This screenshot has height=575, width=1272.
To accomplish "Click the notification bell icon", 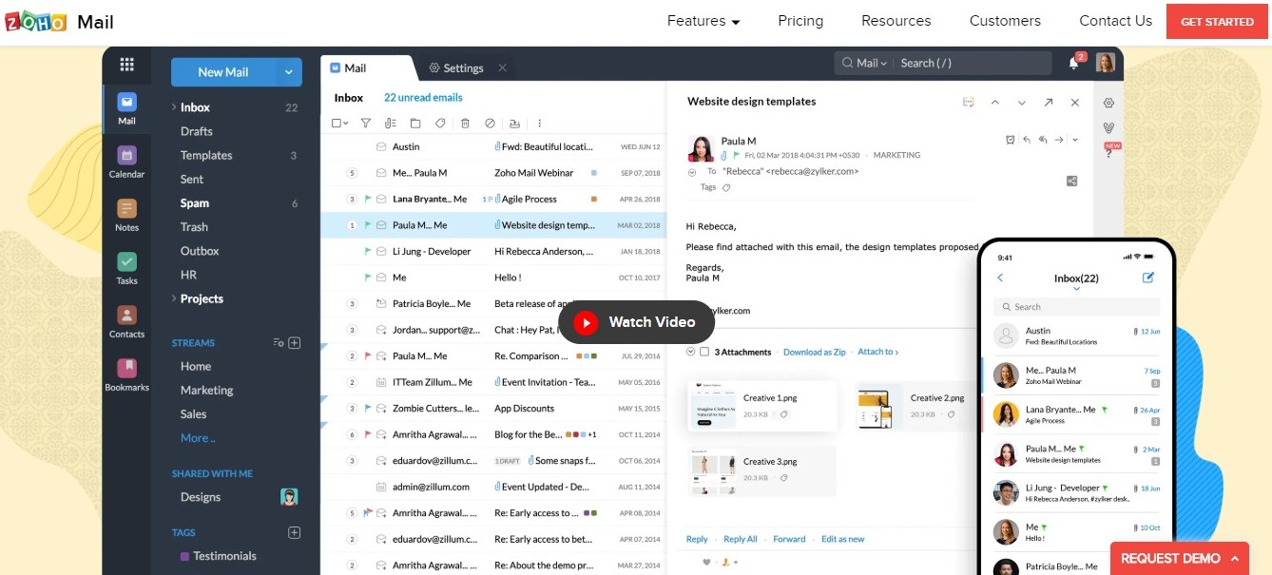I will 1074,64.
